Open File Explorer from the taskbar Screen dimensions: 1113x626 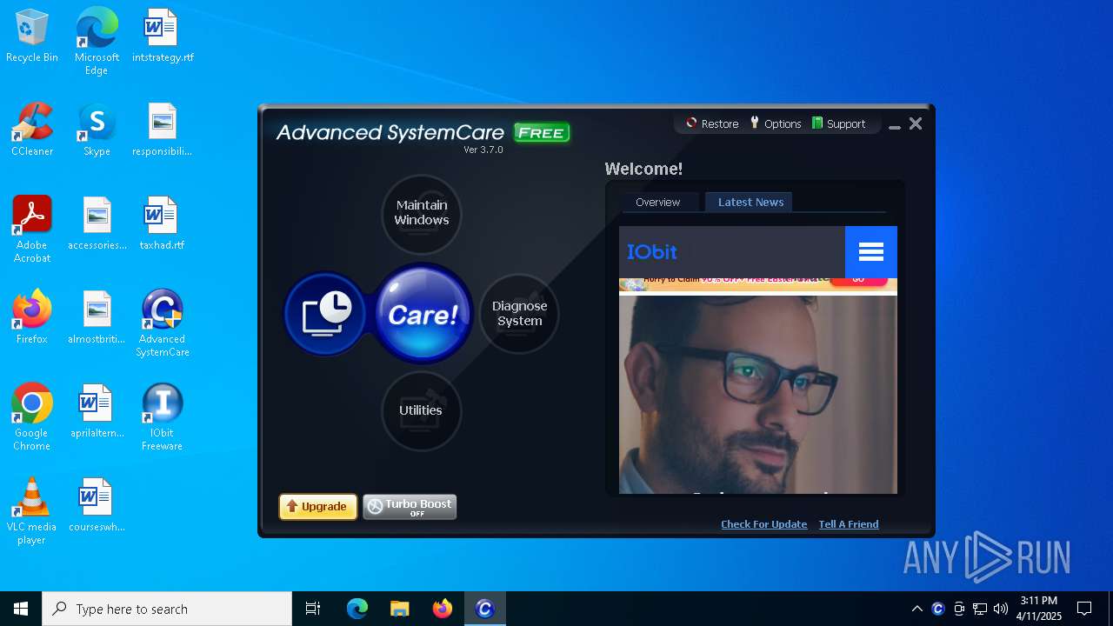tap(400, 609)
